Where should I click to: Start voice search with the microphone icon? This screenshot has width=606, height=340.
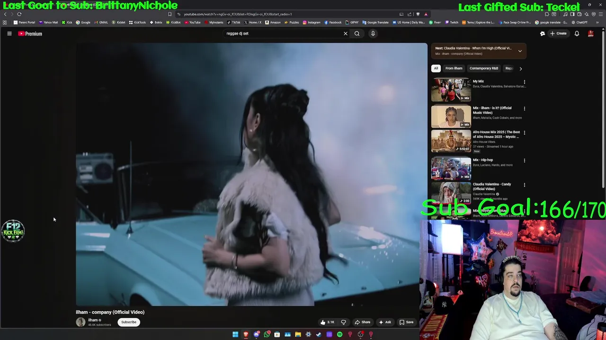(x=373, y=34)
